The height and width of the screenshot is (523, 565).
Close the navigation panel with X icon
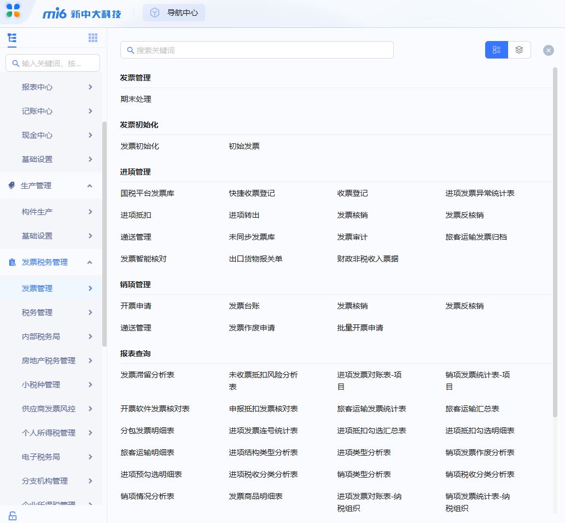coord(548,50)
